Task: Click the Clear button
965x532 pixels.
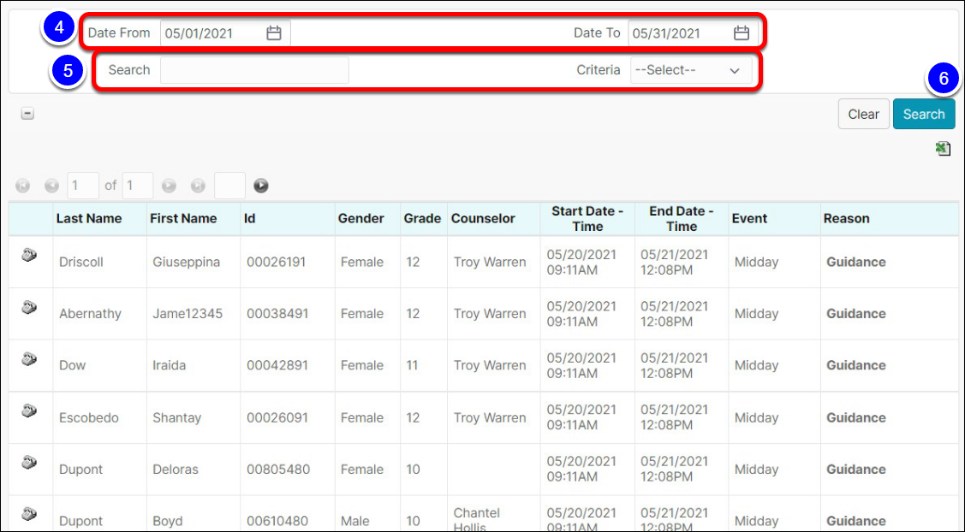Action: (863, 114)
